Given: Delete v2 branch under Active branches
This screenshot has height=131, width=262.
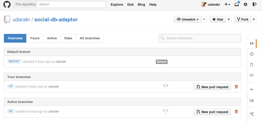Looking at the screenshot, I should click(x=236, y=111).
